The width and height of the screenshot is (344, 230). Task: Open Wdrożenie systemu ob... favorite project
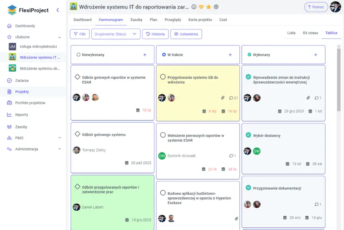click(x=40, y=68)
